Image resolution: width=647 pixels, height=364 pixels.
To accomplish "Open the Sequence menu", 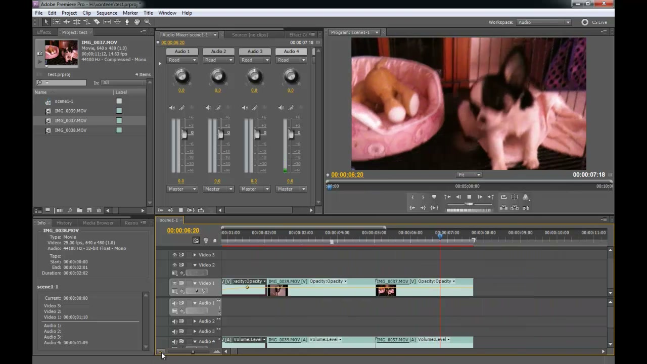I will pos(107,13).
